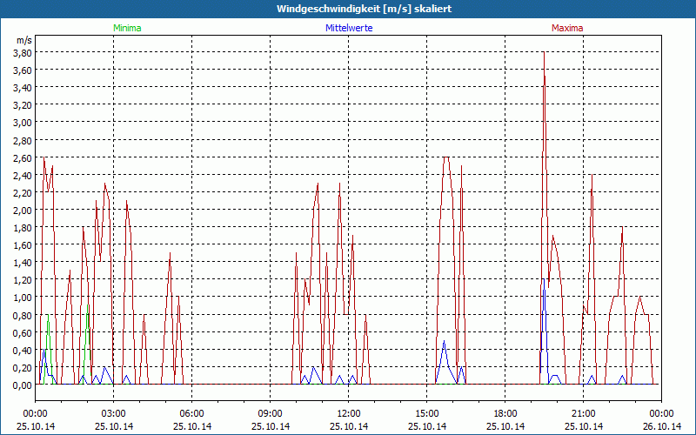Click the 21:00 time axis label
This screenshot has height=435, width=696.
point(583,414)
